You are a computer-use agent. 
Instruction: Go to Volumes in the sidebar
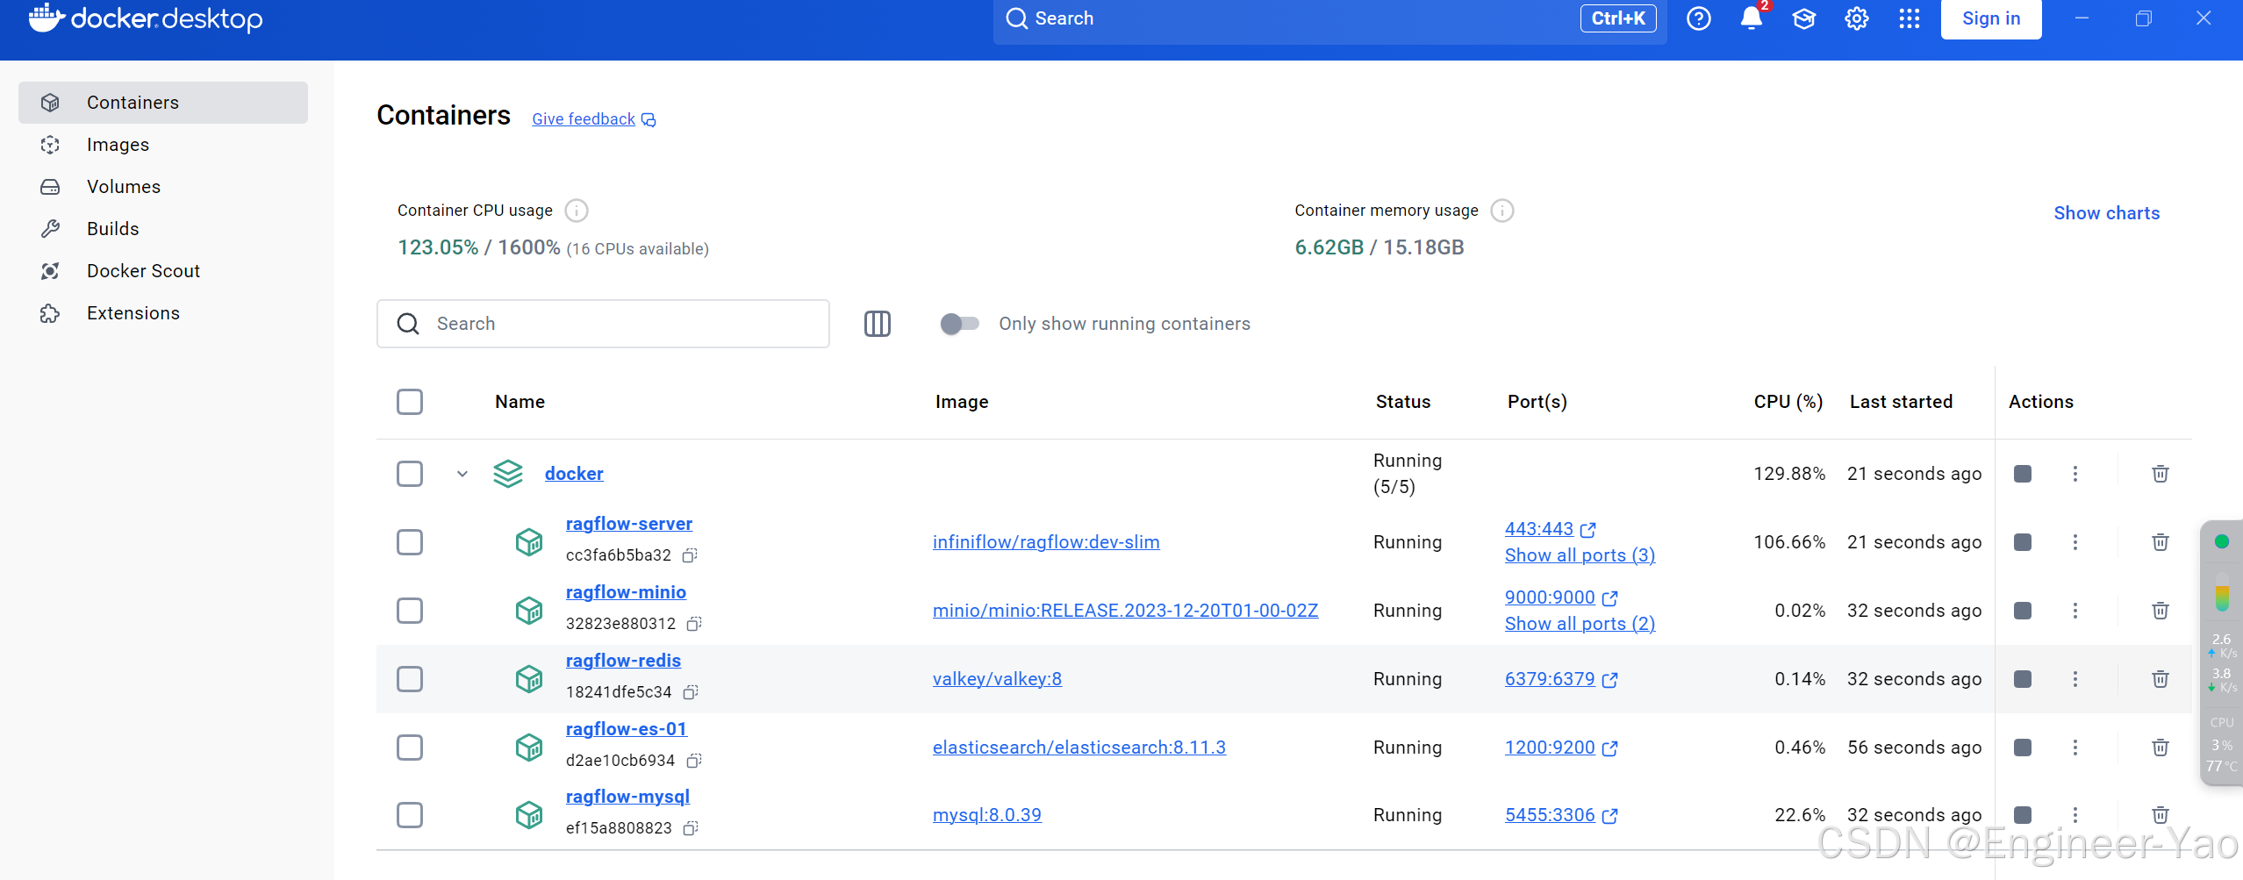tap(163, 187)
